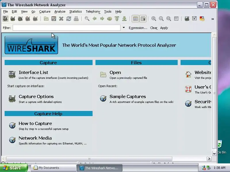Switch to My Documents taskbar button
This screenshot has height=172, width=230.
point(53,168)
